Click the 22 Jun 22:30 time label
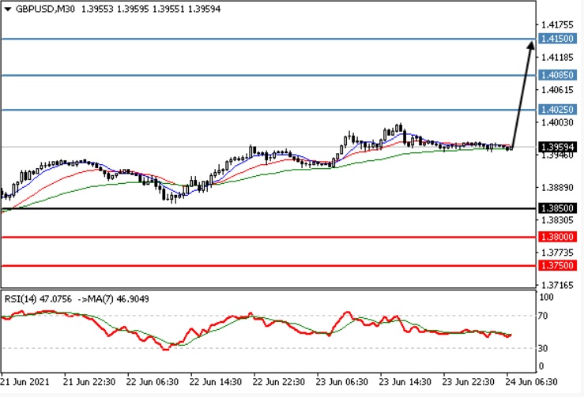 (279, 382)
